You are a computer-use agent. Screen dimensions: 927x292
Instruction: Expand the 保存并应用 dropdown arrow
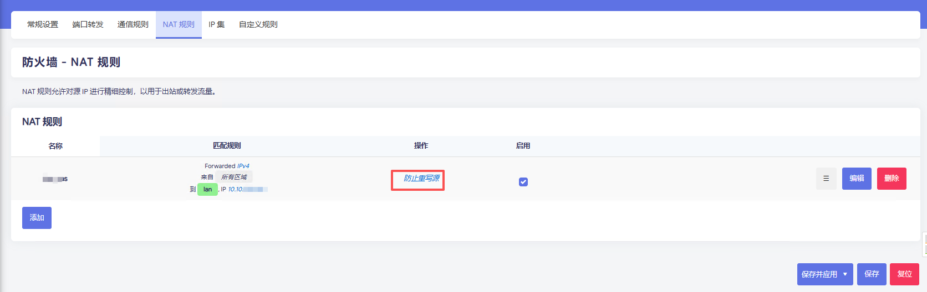(x=845, y=274)
